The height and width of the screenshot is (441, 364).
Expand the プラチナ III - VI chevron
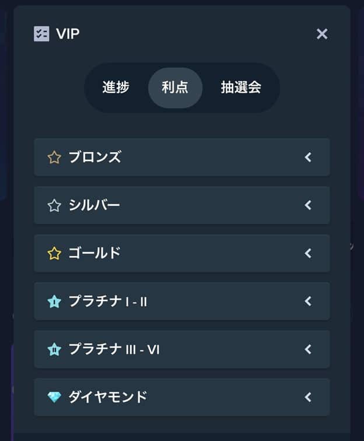[308, 349]
